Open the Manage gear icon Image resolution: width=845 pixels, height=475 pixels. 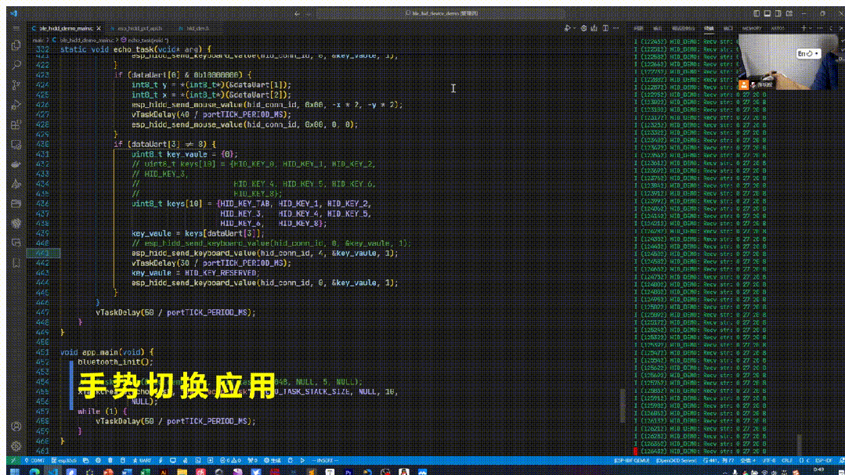16,445
